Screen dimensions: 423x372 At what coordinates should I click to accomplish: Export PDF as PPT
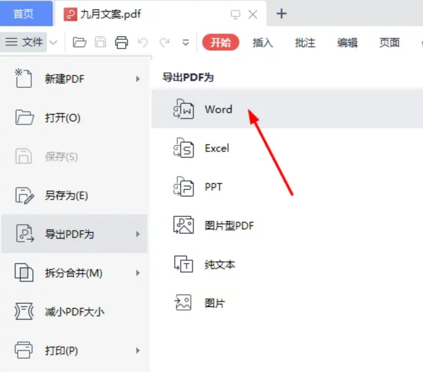pyautogui.click(x=287, y=187)
